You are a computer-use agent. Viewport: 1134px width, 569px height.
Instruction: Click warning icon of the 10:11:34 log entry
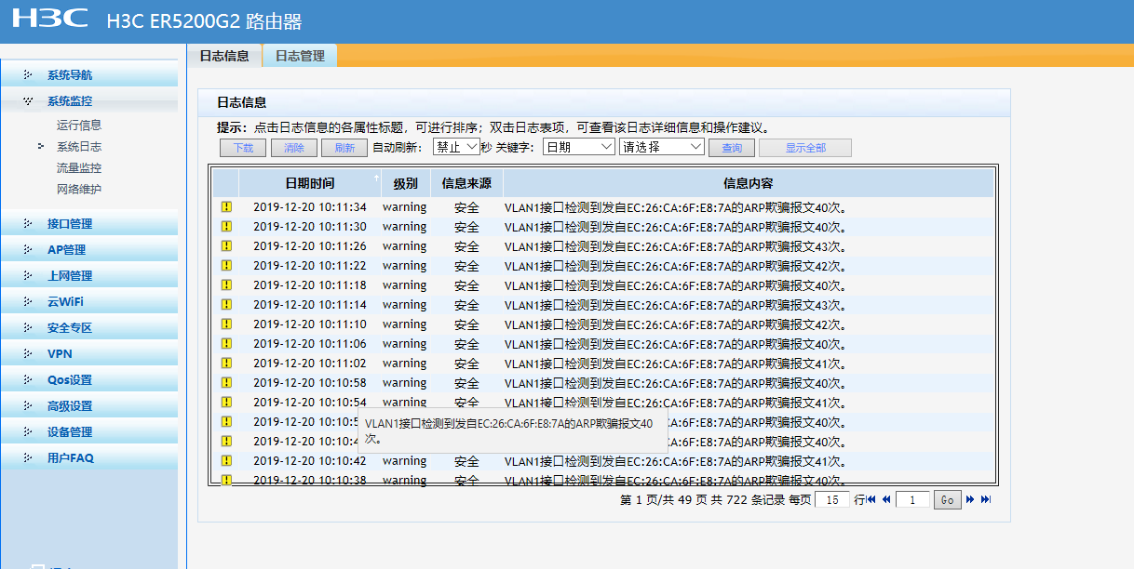pos(225,207)
